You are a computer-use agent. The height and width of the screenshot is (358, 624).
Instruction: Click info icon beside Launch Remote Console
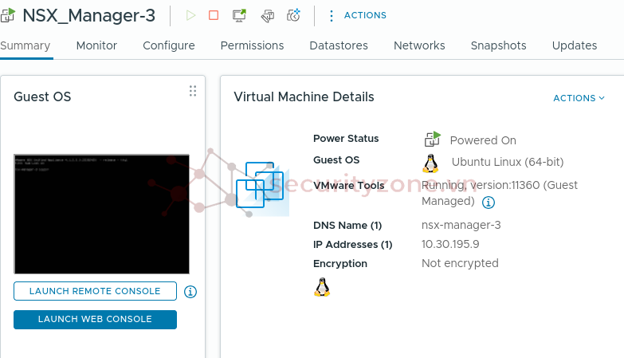pos(190,292)
